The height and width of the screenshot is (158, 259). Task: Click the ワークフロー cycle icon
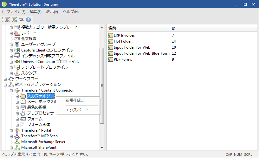(11, 79)
